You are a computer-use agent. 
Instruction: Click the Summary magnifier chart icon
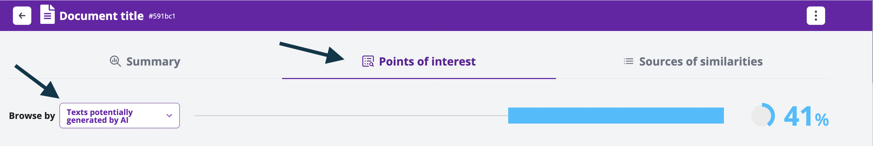[x=115, y=61]
